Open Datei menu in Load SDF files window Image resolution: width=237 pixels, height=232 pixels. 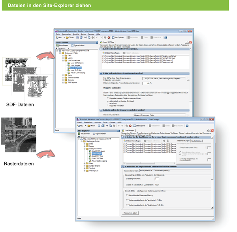[x=58, y=34]
